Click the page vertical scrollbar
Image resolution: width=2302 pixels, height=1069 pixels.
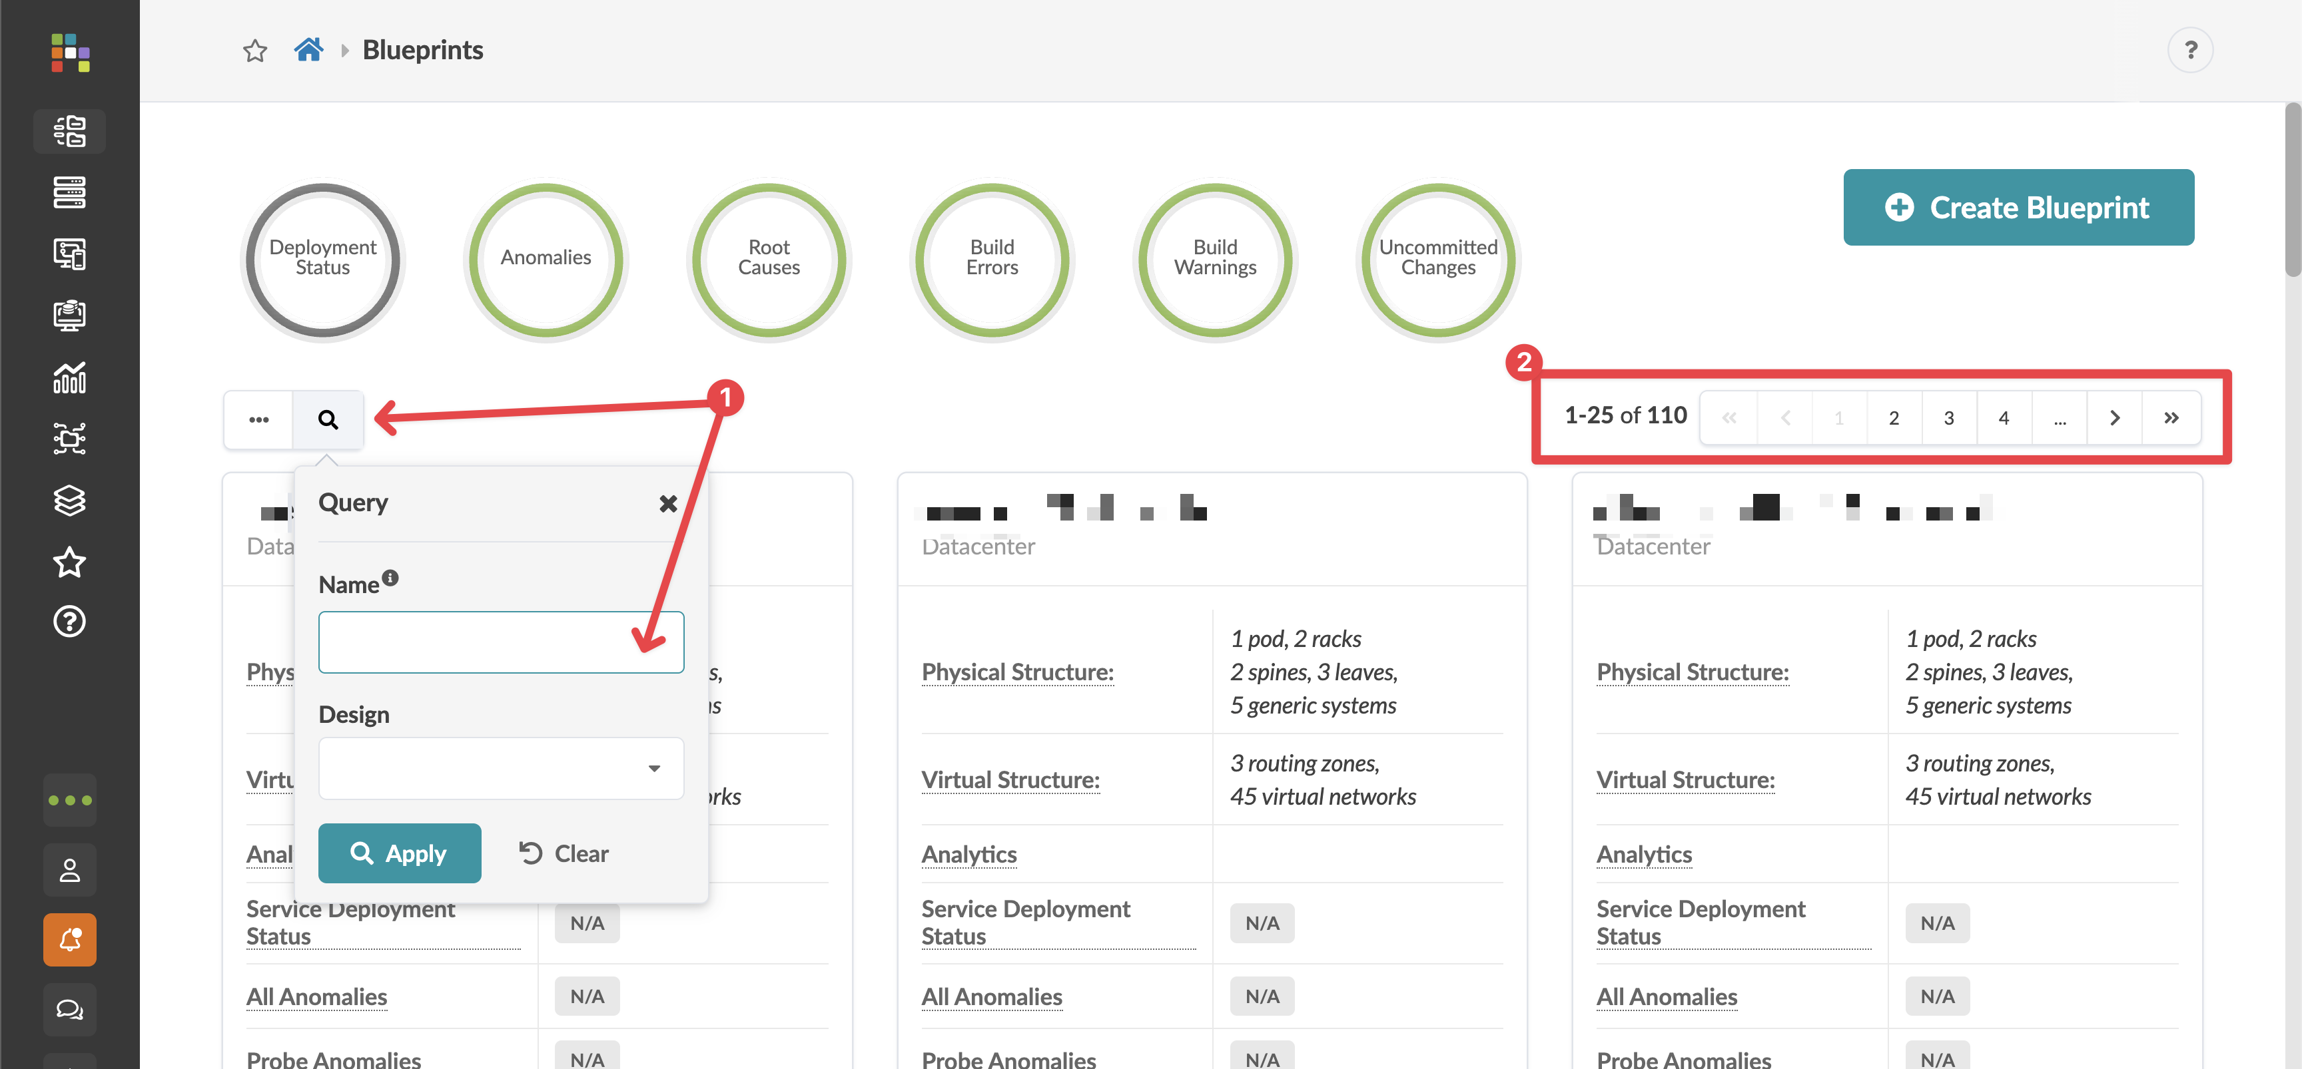pyautogui.click(x=2292, y=190)
